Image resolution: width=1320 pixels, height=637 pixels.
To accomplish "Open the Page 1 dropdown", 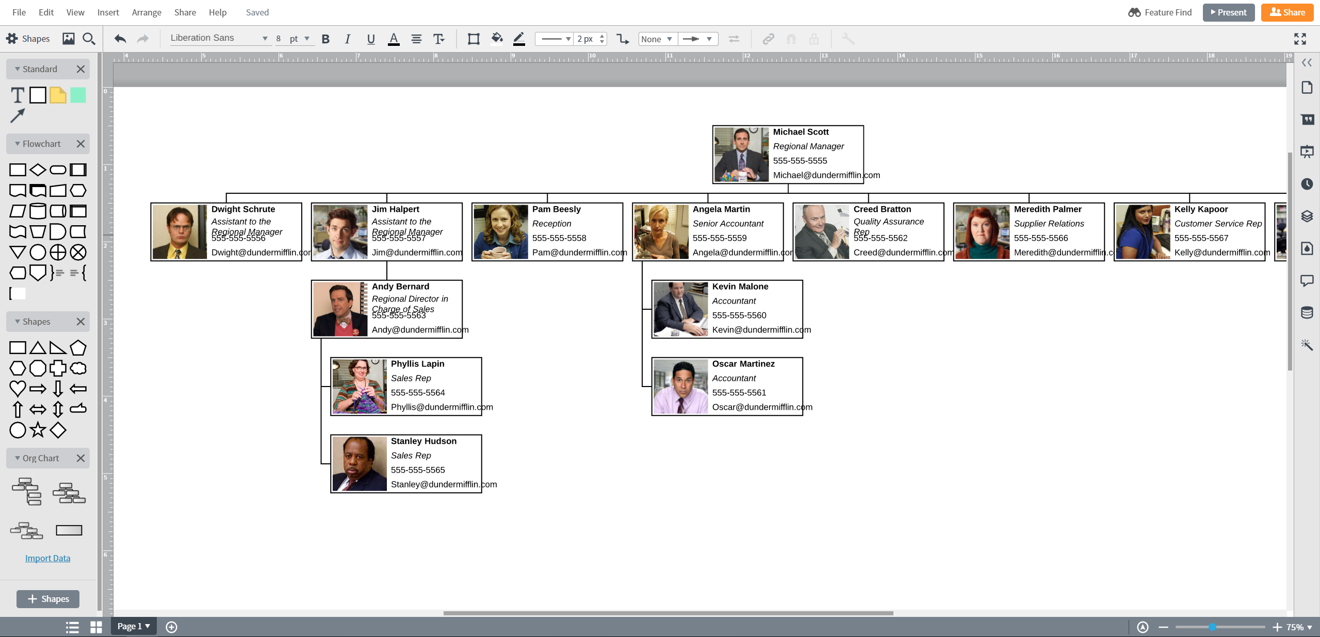I will tap(134, 626).
